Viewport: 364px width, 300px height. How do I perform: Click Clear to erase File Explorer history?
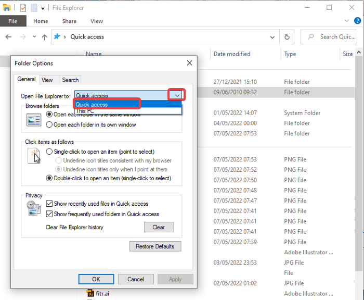(158, 227)
